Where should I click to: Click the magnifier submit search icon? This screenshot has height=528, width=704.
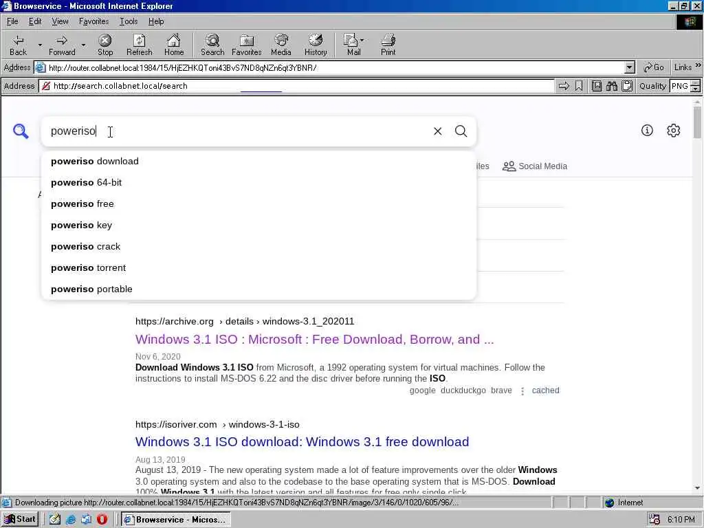tap(461, 131)
